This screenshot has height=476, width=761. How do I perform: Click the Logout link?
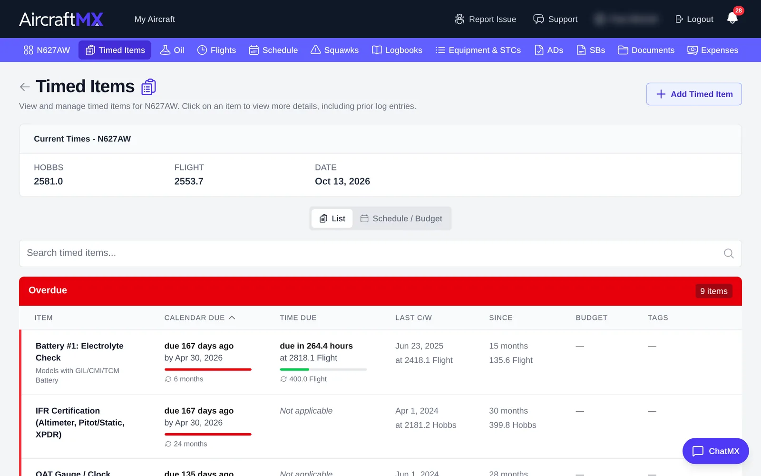click(x=694, y=19)
